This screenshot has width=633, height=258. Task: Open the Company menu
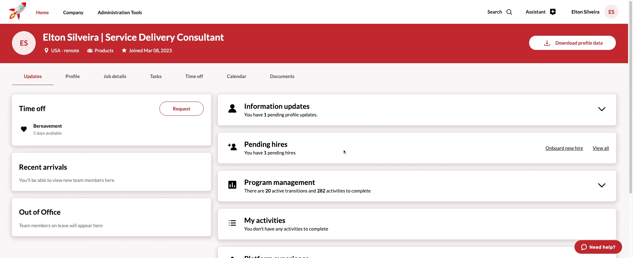pos(73,13)
